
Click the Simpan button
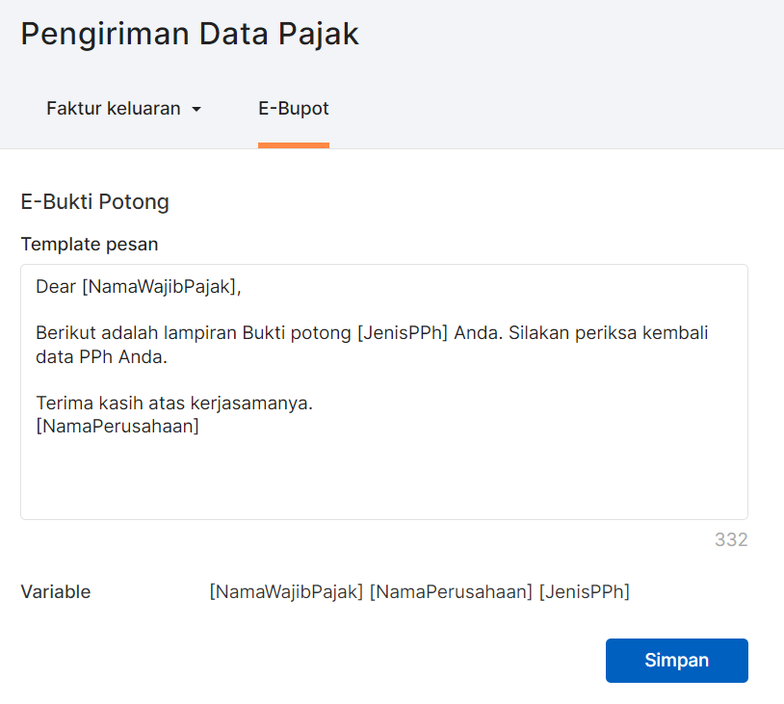pyautogui.click(x=676, y=660)
